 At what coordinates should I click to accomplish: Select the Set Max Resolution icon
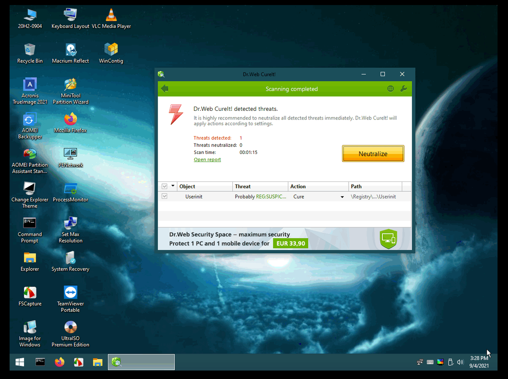coord(70,230)
